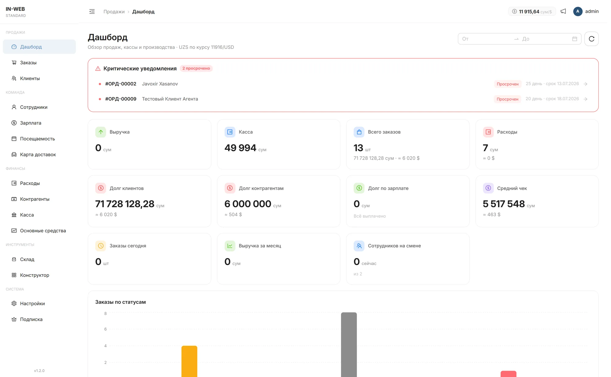Click the Расходы card red icon
The width and height of the screenshot is (611, 377).
(x=488, y=132)
